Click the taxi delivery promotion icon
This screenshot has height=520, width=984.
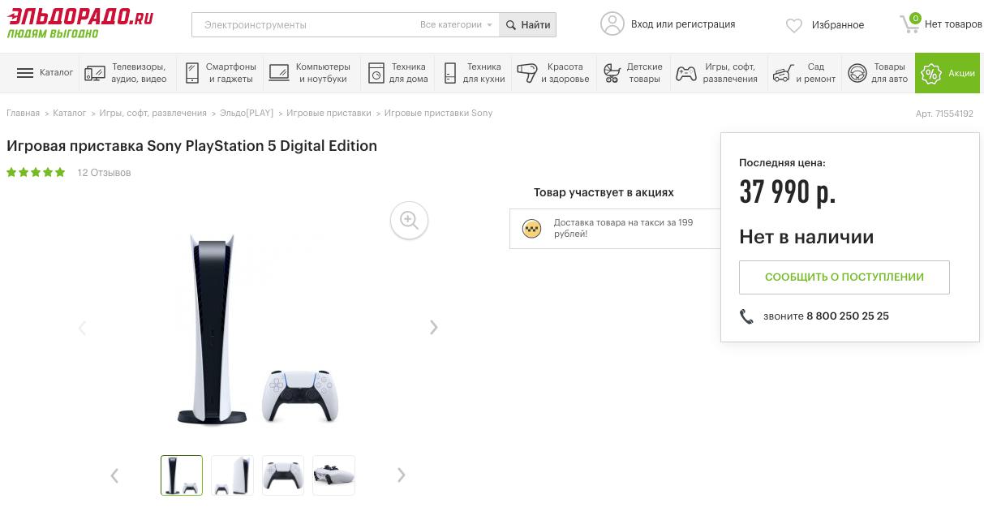pyautogui.click(x=531, y=229)
